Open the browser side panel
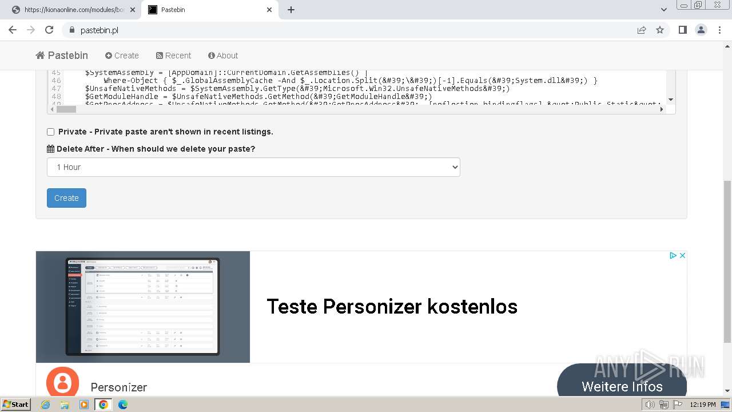 pos(682,30)
